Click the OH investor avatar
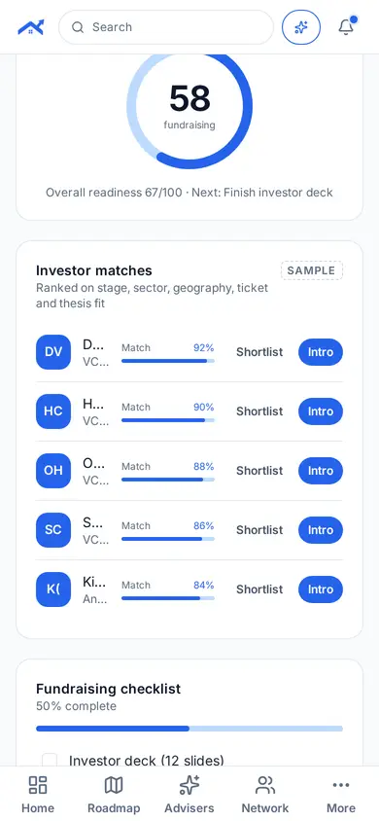 tap(53, 470)
